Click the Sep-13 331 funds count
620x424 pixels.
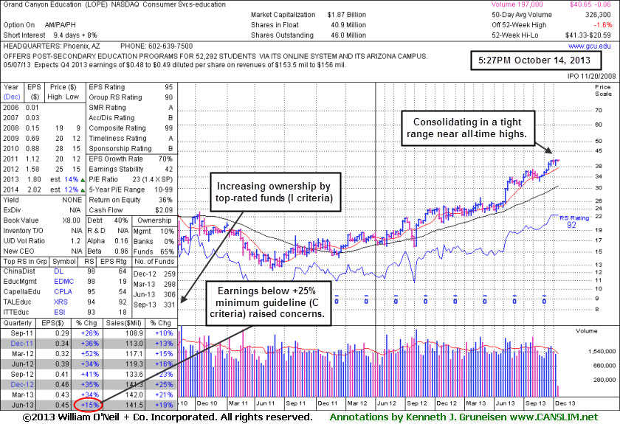point(170,305)
